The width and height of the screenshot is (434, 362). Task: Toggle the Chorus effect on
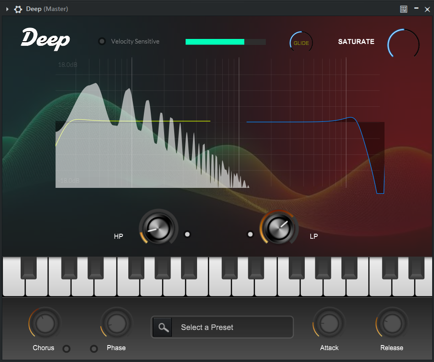(66, 349)
